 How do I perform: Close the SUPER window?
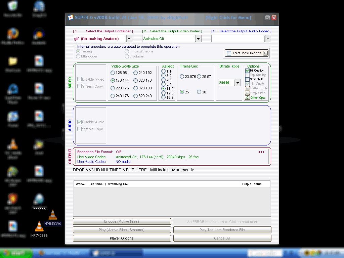pos(274,17)
